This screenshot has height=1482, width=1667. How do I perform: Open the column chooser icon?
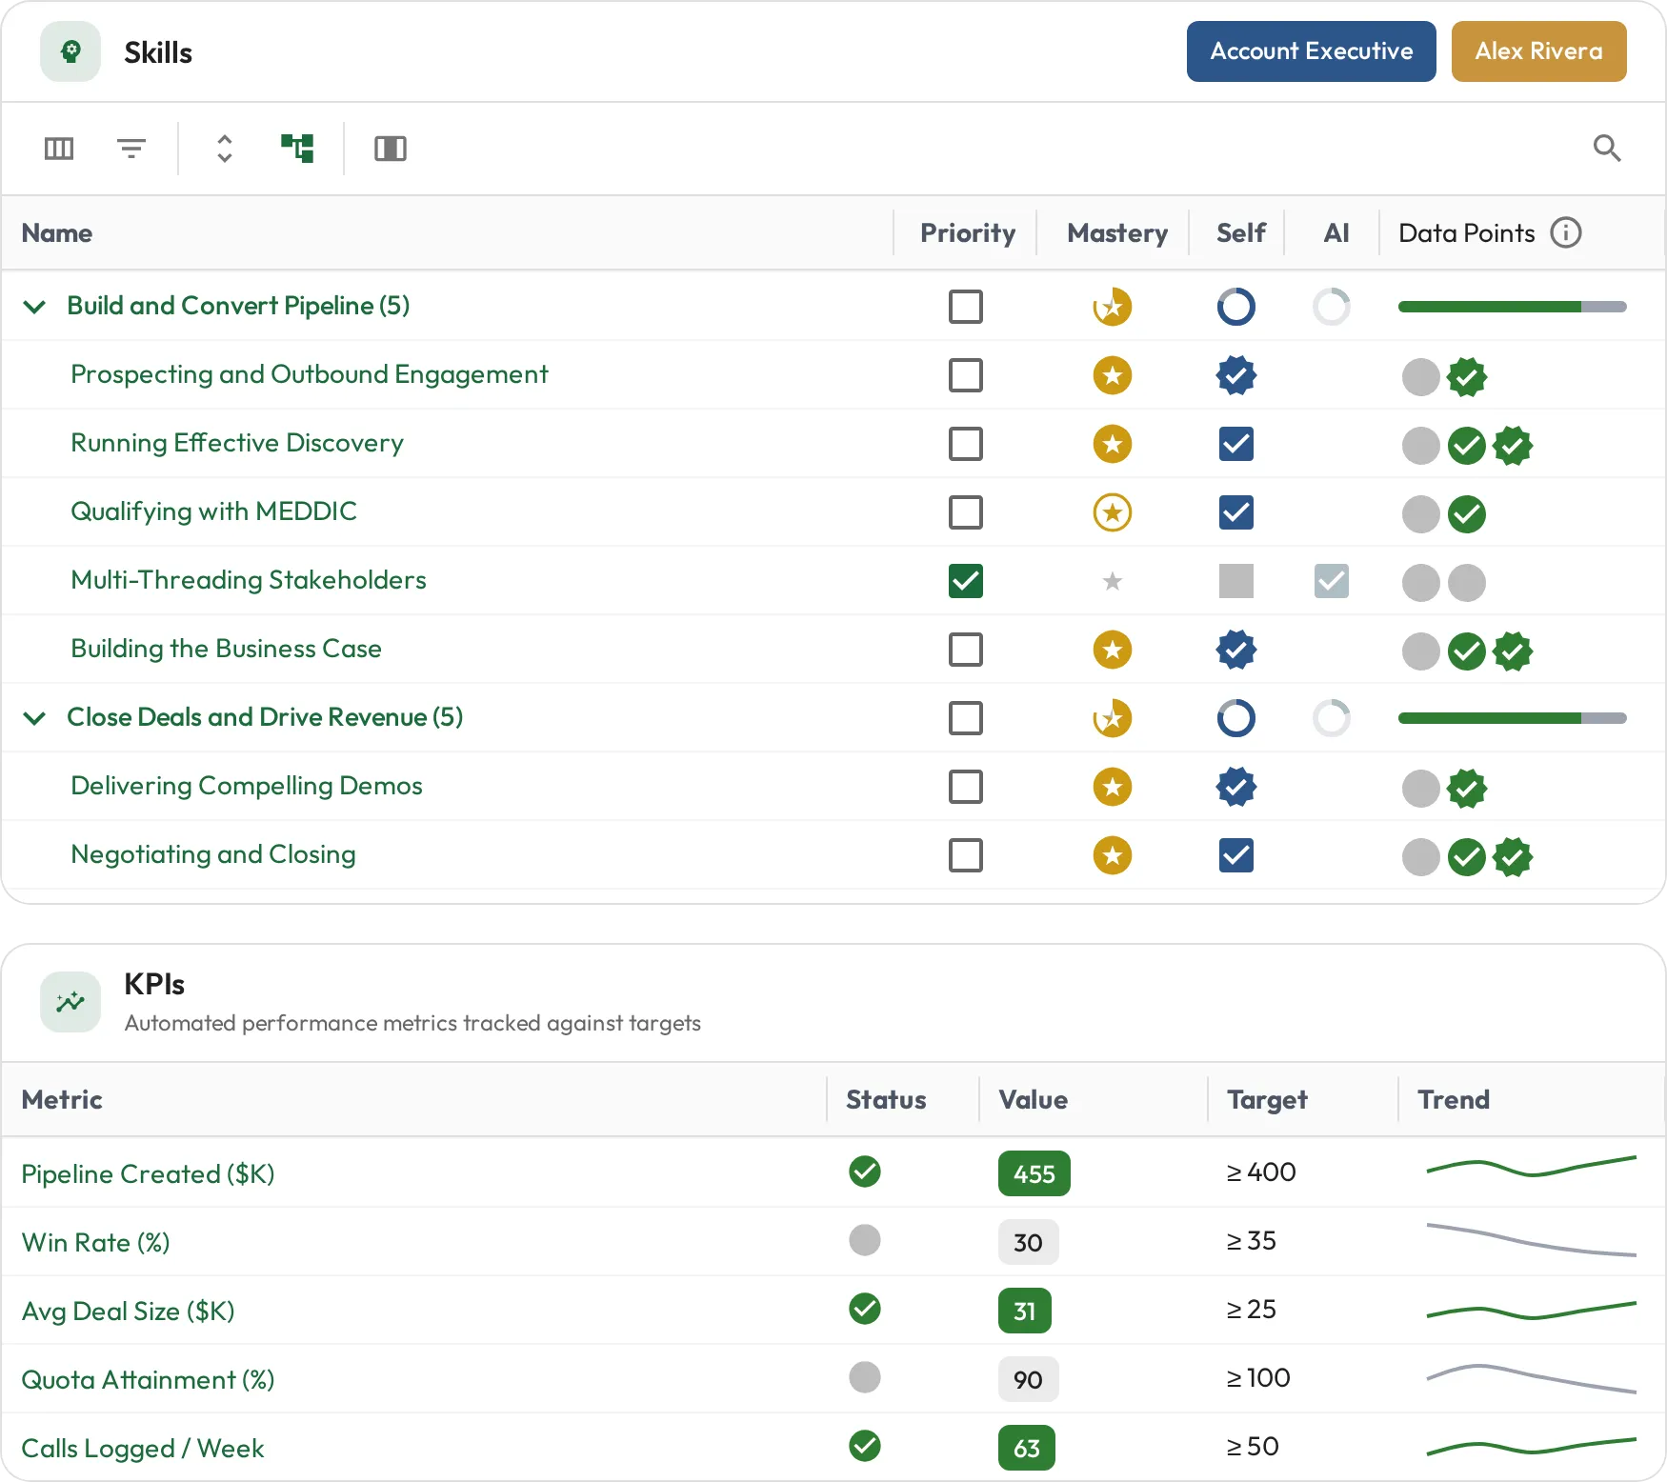tap(59, 149)
